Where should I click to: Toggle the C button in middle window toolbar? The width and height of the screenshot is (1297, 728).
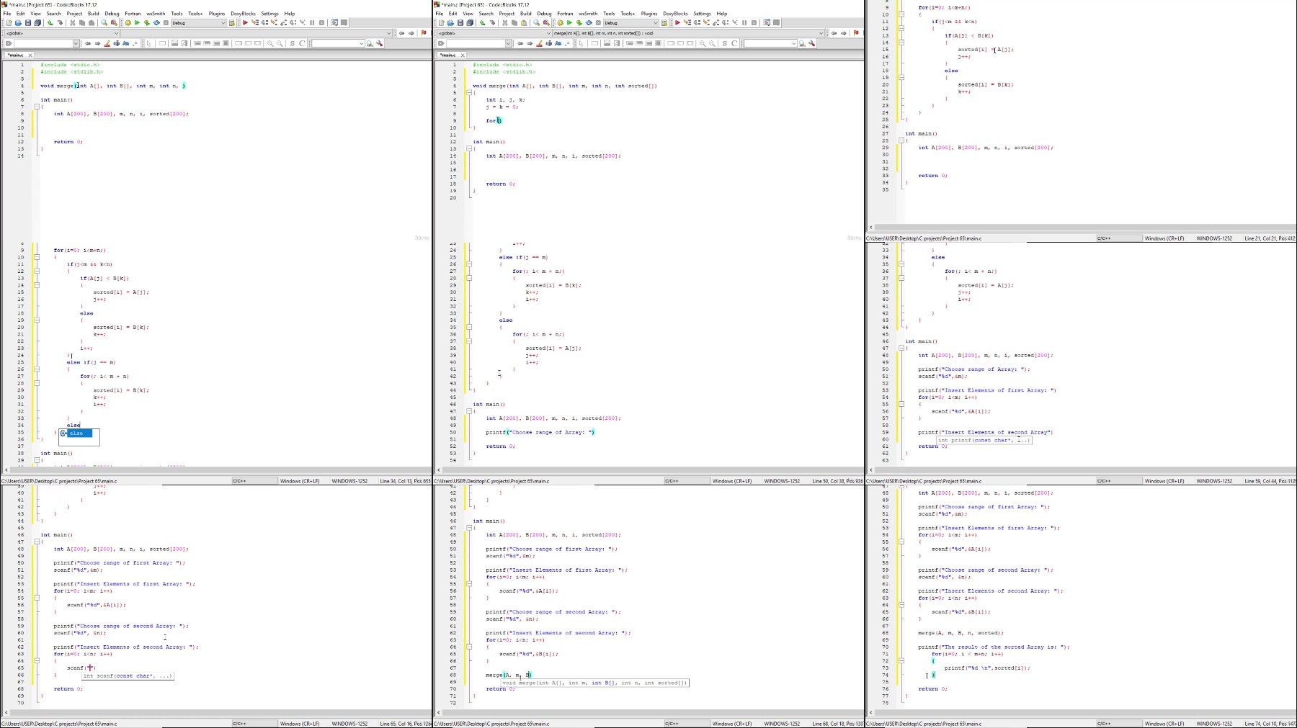(x=734, y=43)
